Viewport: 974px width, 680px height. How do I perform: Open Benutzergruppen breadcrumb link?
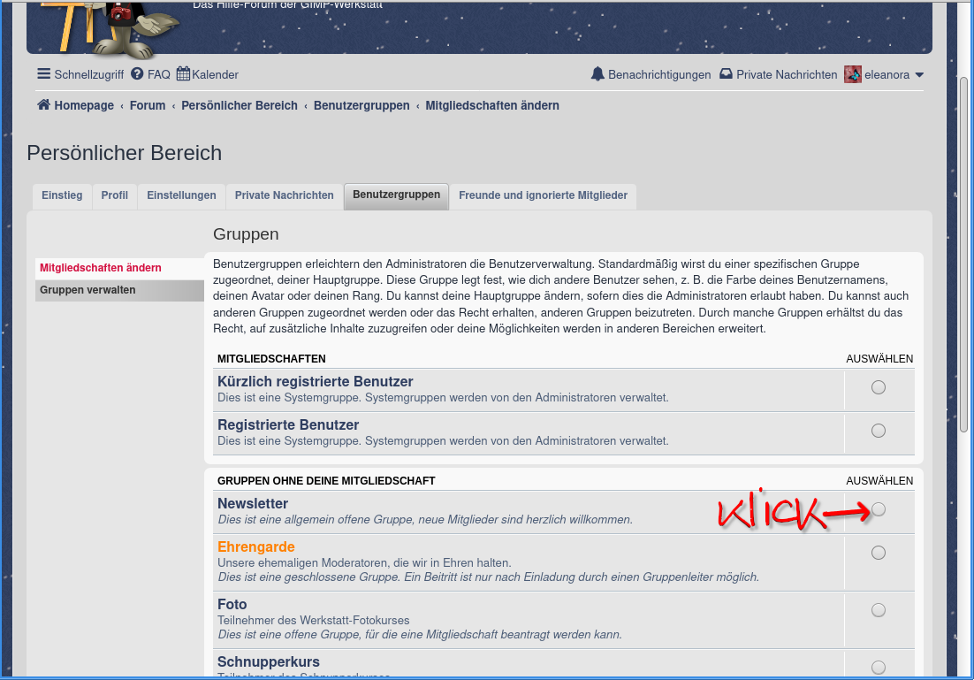click(361, 105)
